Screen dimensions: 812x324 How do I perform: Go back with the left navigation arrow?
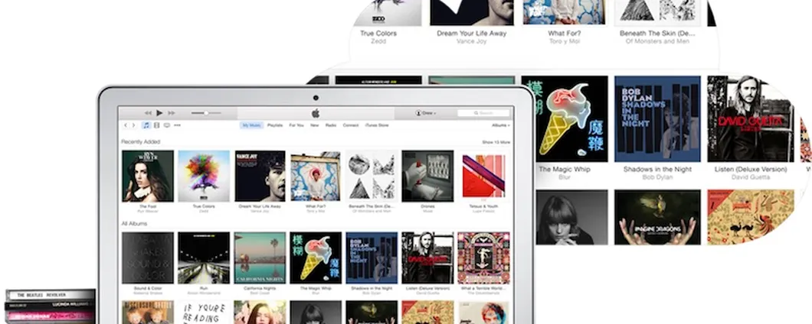coord(126,125)
